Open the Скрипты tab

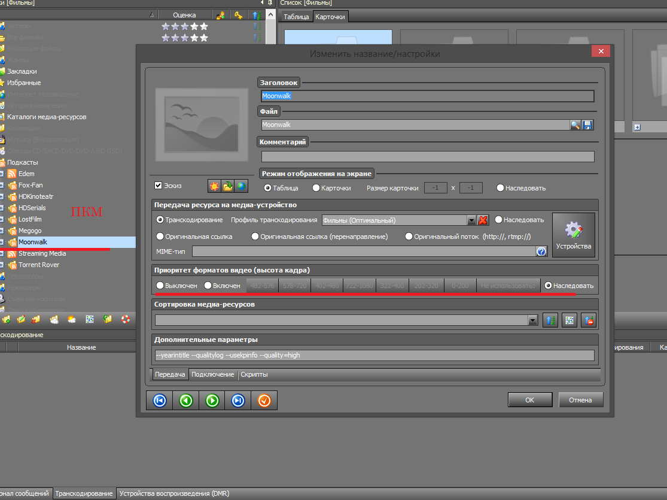[x=254, y=374]
